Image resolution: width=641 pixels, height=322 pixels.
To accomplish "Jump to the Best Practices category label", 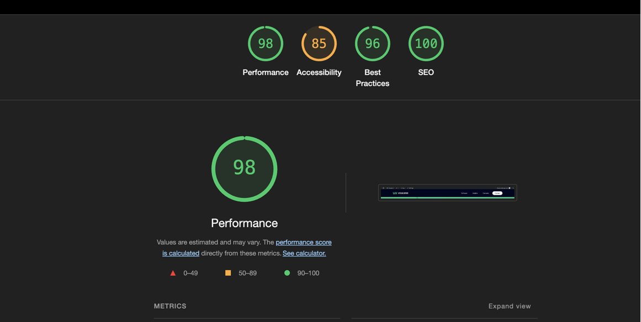I will [373, 78].
